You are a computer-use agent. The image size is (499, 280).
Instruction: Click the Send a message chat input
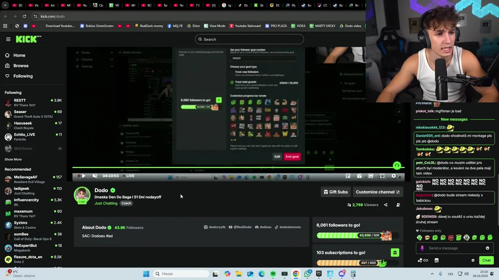coord(455,248)
